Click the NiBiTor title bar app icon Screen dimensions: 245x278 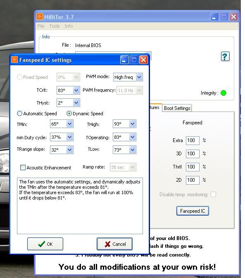[40, 17]
